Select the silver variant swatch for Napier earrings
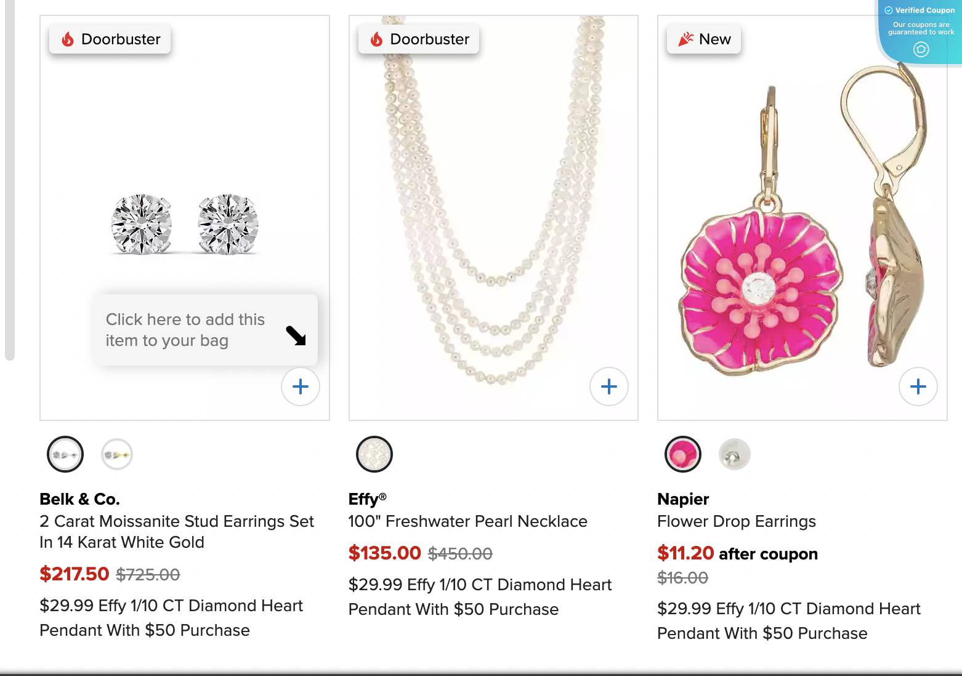This screenshot has width=962, height=677. pos(734,454)
